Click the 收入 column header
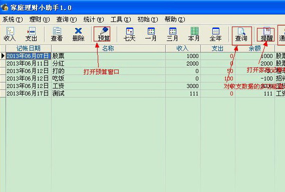The width and height of the screenshot is (285, 192). 183,48
